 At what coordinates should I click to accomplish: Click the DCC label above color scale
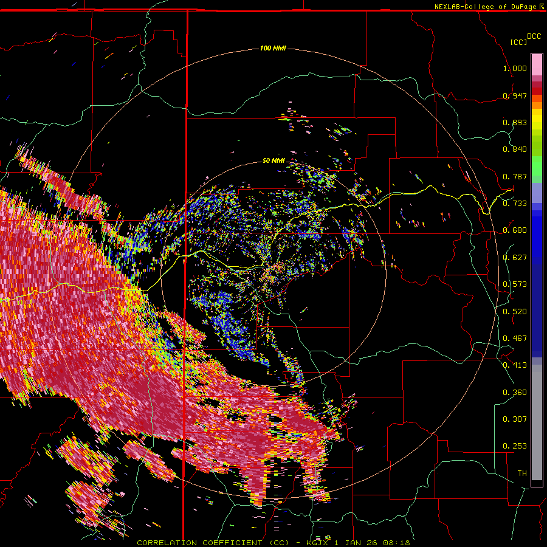click(x=534, y=36)
